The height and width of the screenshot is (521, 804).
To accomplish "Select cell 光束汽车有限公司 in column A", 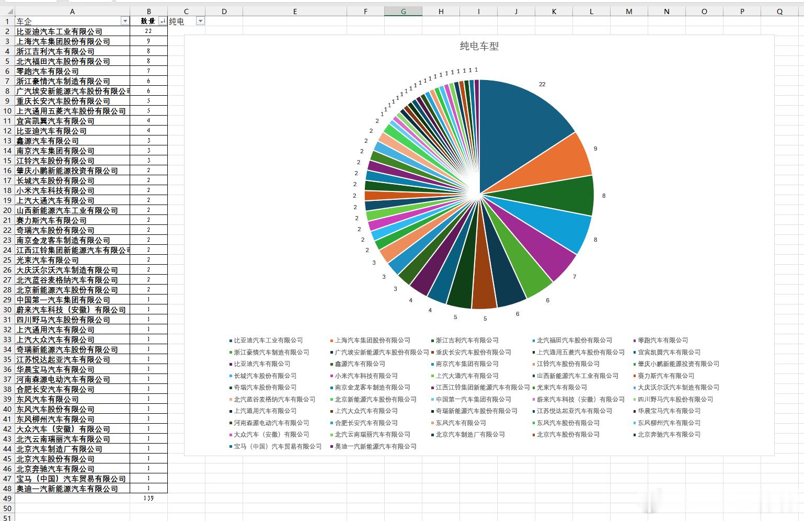I will tap(72, 260).
